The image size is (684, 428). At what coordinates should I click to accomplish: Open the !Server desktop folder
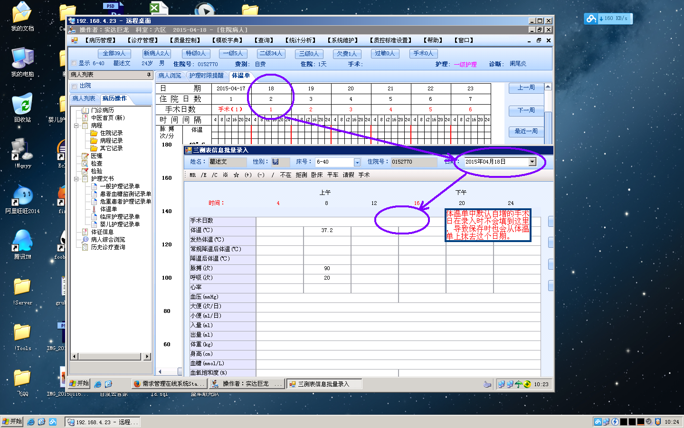(x=22, y=291)
